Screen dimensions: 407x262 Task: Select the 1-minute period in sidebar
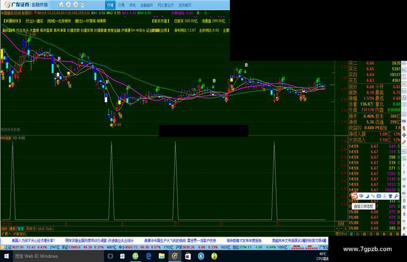[x=404, y=165]
